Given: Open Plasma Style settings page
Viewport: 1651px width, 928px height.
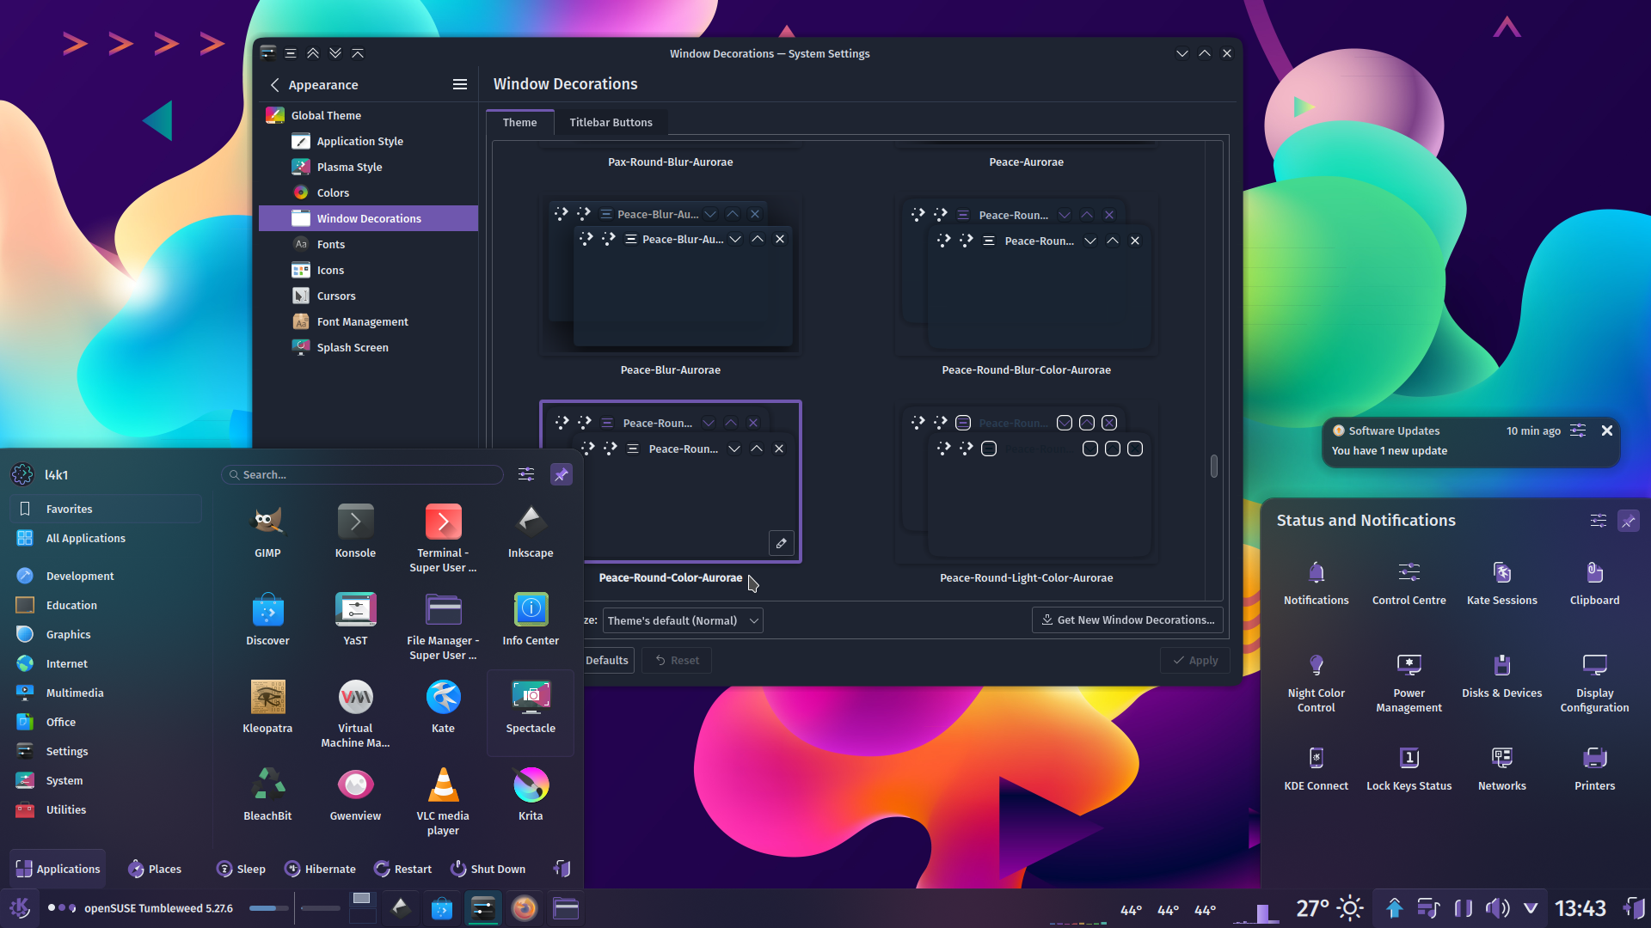Looking at the screenshot, I should click(368, 167).
